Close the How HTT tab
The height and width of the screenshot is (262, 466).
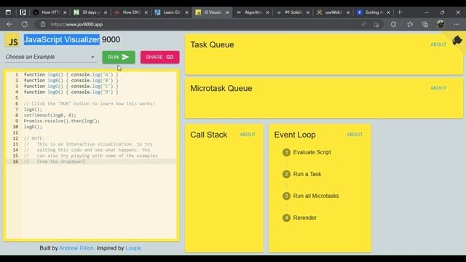(65, 12)
